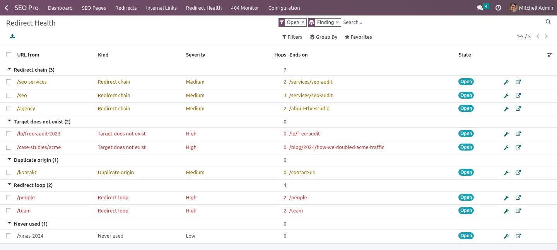Image resolution: width=557 pixels, height=250 pixels.
Task: Remove the Open filter facet
Action: point(302,22)
